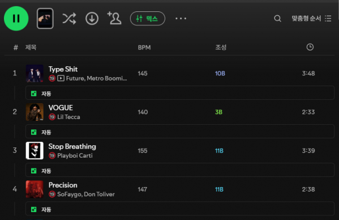The height and width of the screenshot is (220, 339).
Task: Open the three-dot more options menu
Action: click(x=181, y=18)
